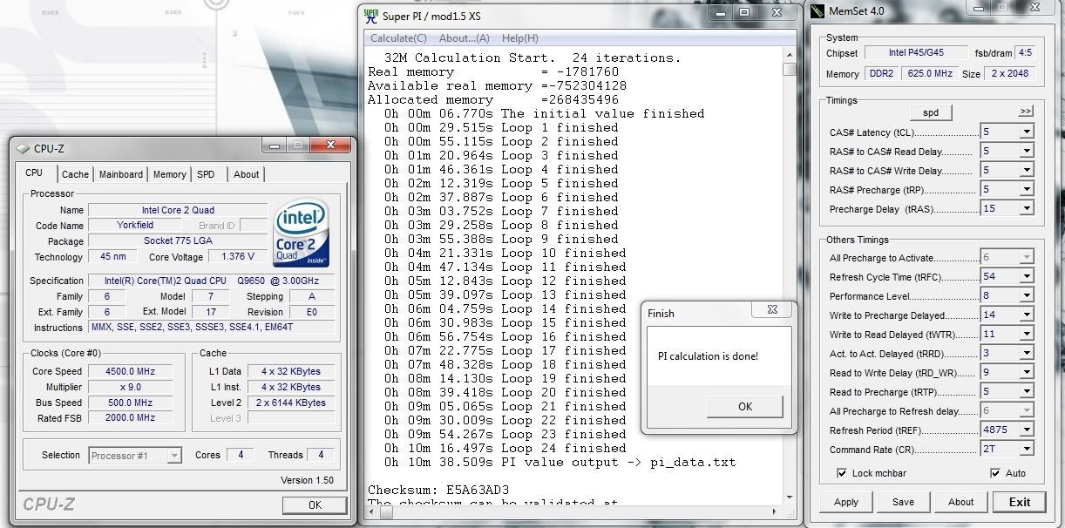
Task: Open Precharge Delay (tRAS) dropdown
Action: click(1027, 209)
